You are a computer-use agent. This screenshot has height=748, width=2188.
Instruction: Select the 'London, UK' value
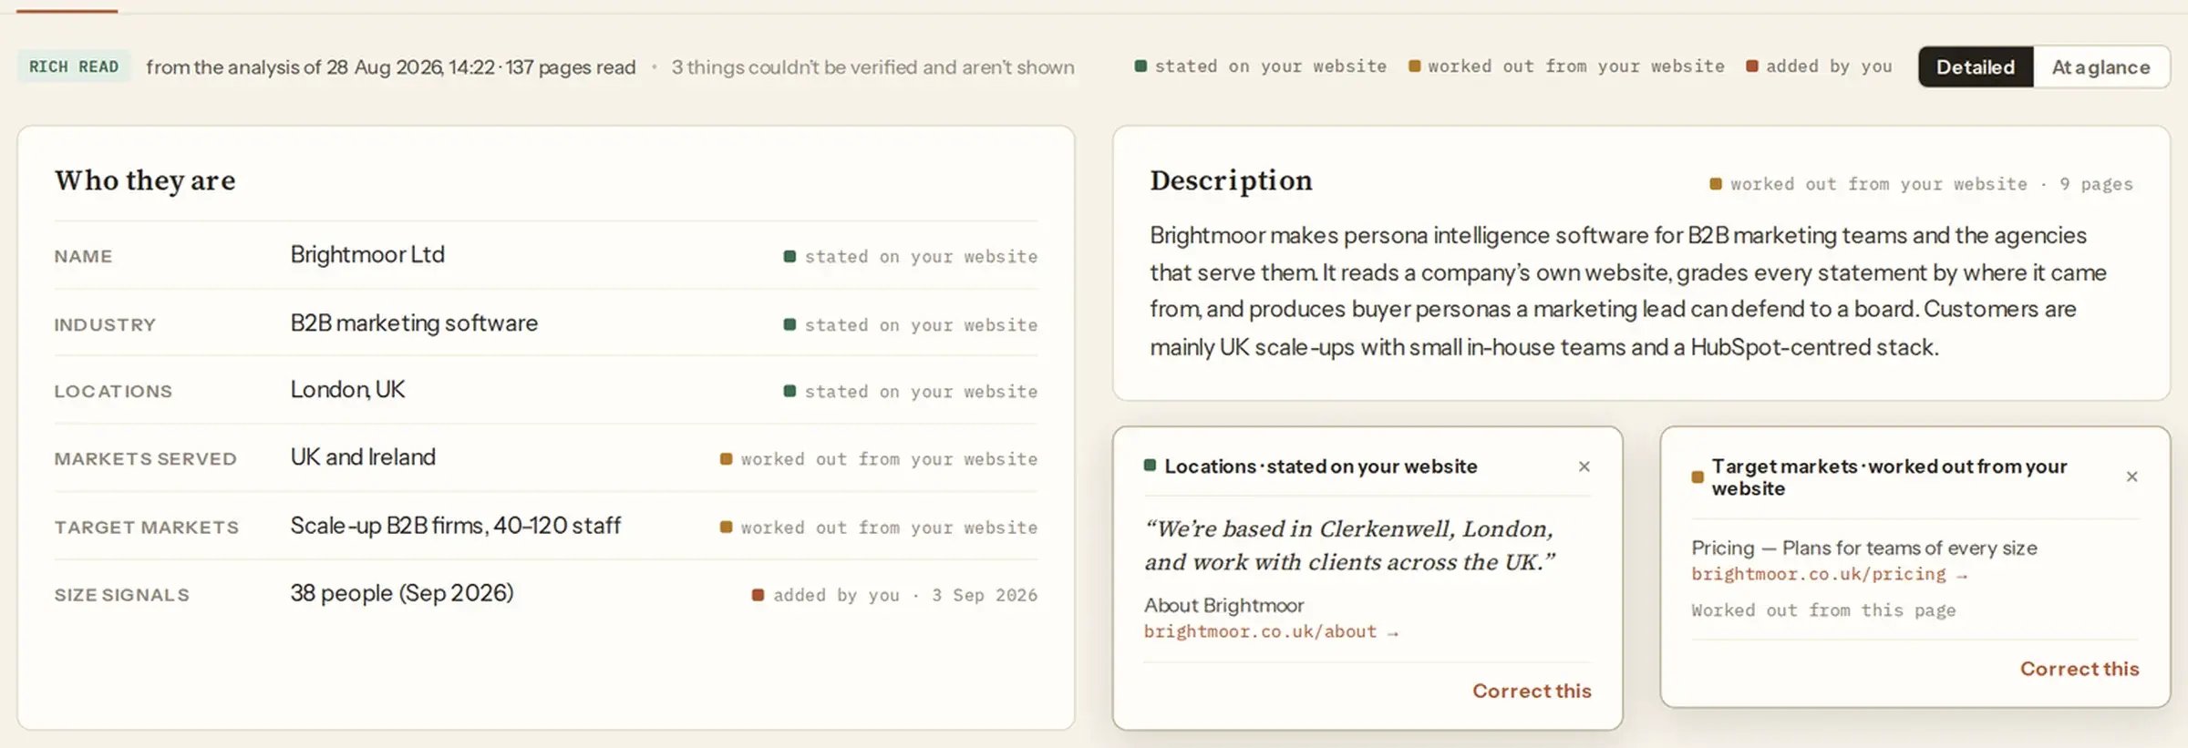[347, 389]
